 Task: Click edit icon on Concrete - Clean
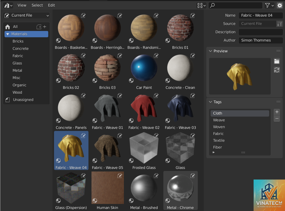coord(193,56)
